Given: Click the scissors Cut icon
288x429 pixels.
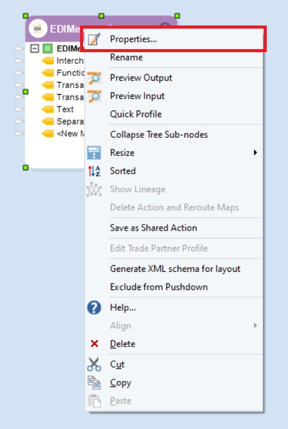Looking at the screenshot, I should pyautogui.click(x=94, y=364).
